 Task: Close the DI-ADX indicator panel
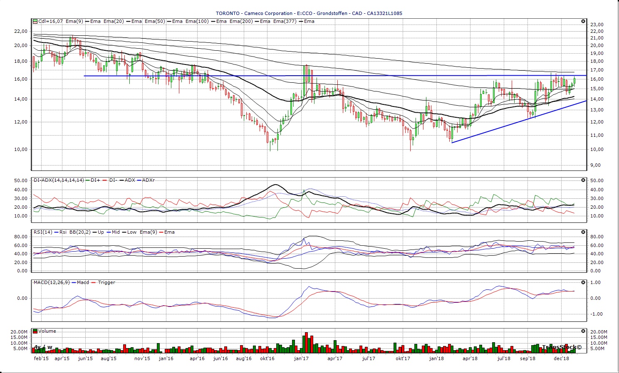(583, 180)
